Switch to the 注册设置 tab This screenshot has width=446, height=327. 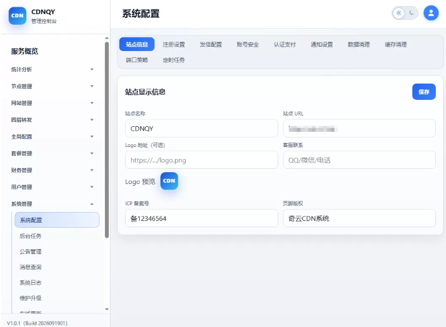coord(173,44)
